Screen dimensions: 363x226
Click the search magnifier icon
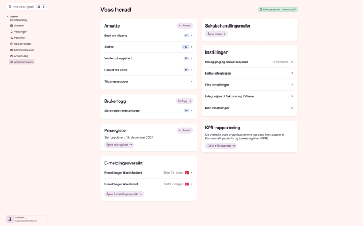pyautogui.click(x=10, y=7)
